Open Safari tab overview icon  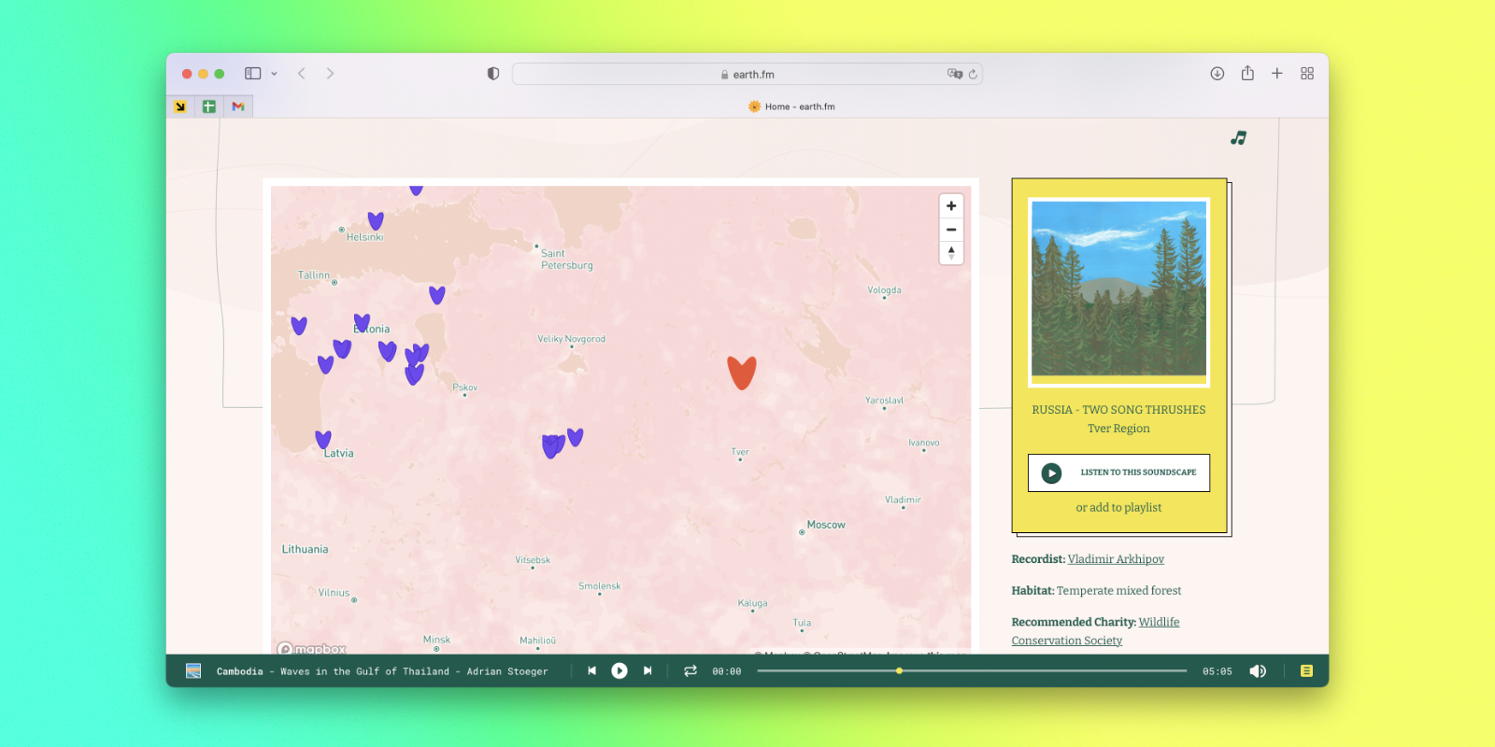tap(1307, 74)
